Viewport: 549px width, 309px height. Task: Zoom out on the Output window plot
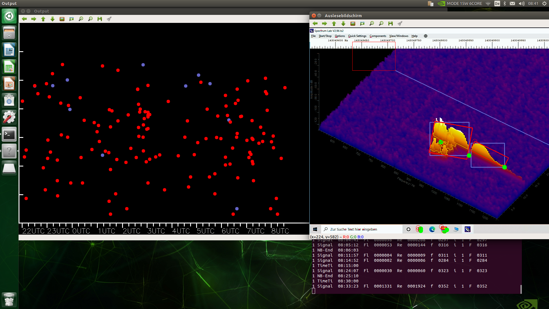(x=90, y=19)
